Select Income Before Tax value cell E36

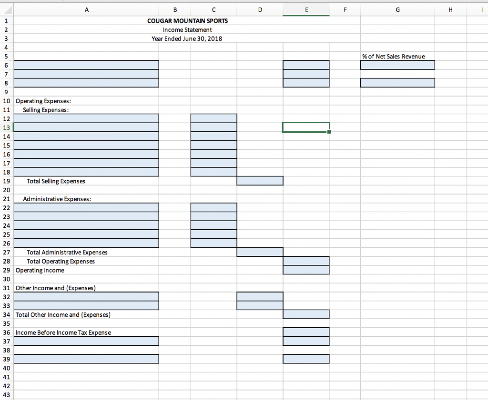coord(306,332)
